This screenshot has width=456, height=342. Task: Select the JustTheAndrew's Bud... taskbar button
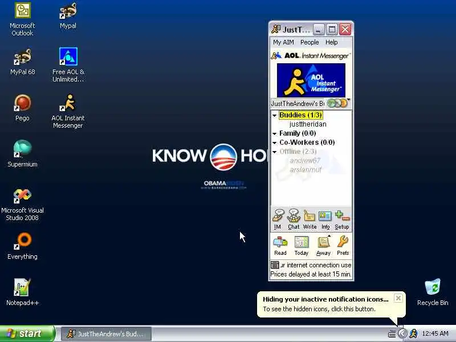[x=107, y=334]
